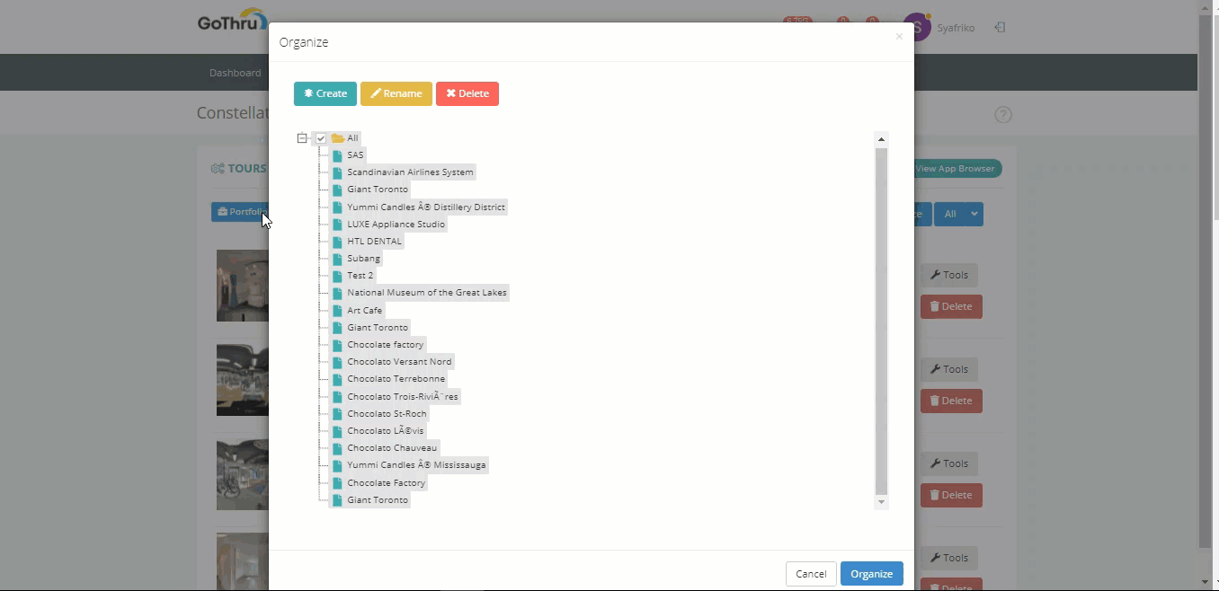Click the file icon beside Chocolato Chauveau
1219x591 pixels.
click(337, 448)
